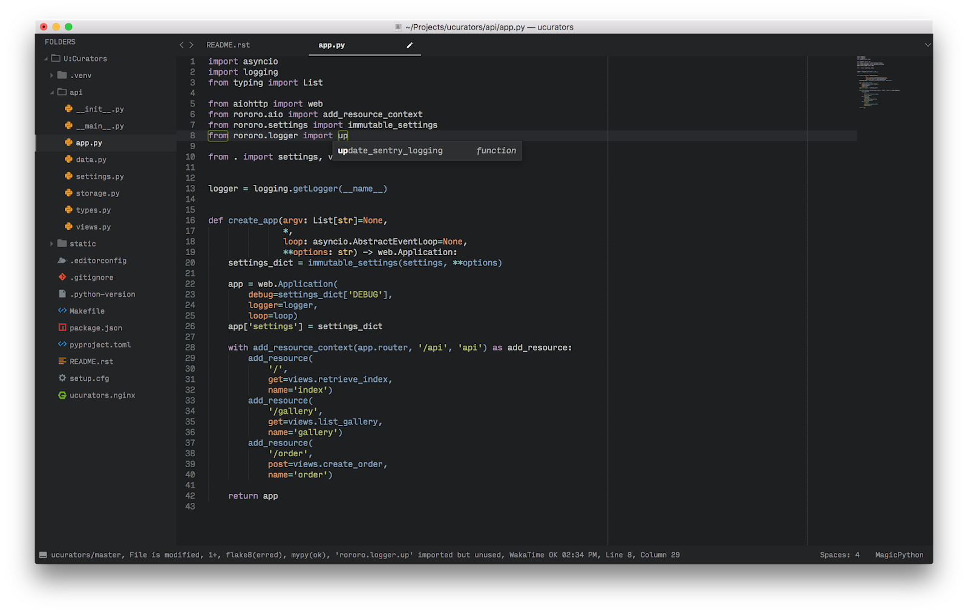Click the ucurators.nginx file icon

[x=62, y=395]
